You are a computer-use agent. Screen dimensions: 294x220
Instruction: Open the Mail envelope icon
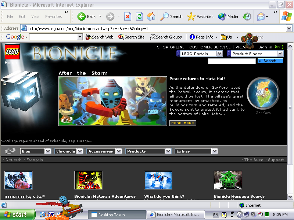tap(261, 16)
